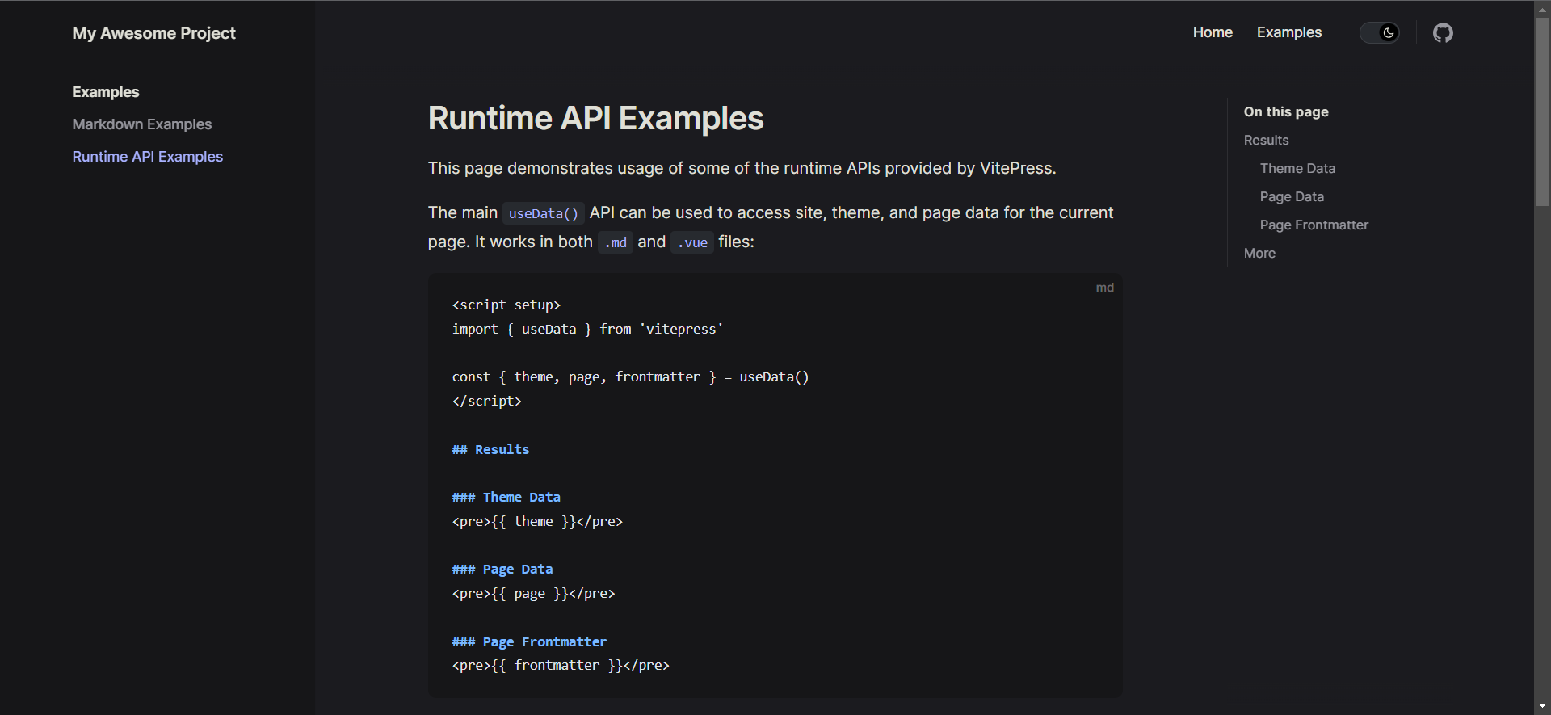The width and height of the screenshot is (1551, 715).
Task: Click the .vue inline code badge
Action: (x=692, y=242)
